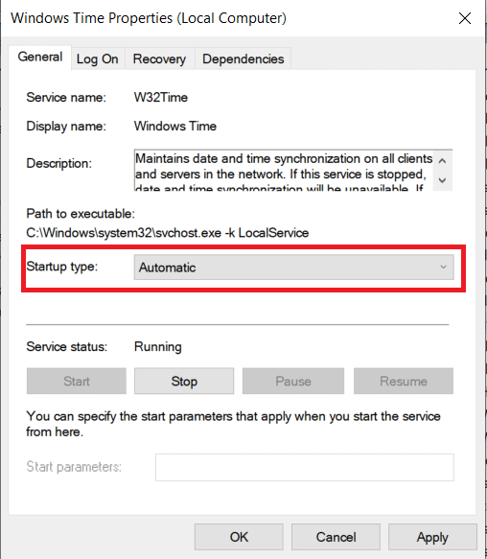Image resolution: width=487 pixels, height=559 pixels.
Task: Click inside the service description text box
Action: pos(284,171)
